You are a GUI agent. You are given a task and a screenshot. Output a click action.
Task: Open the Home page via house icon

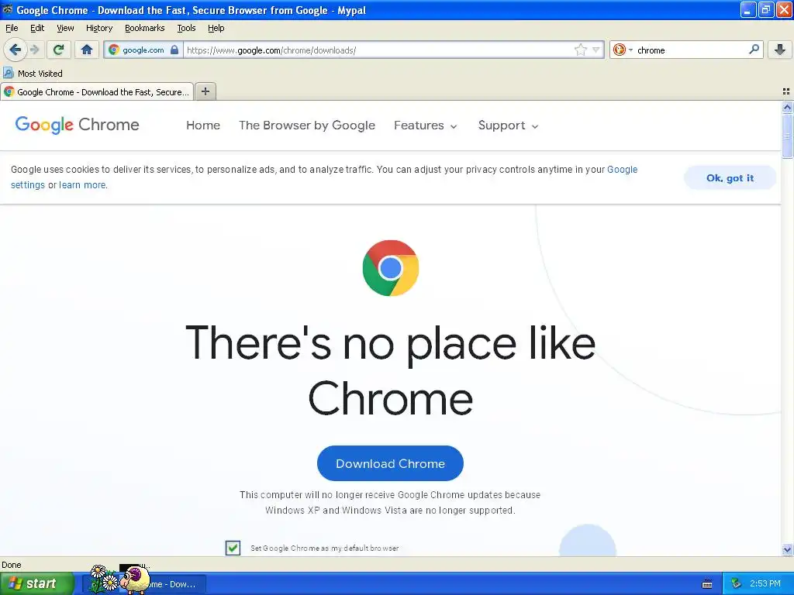point(87,50)
